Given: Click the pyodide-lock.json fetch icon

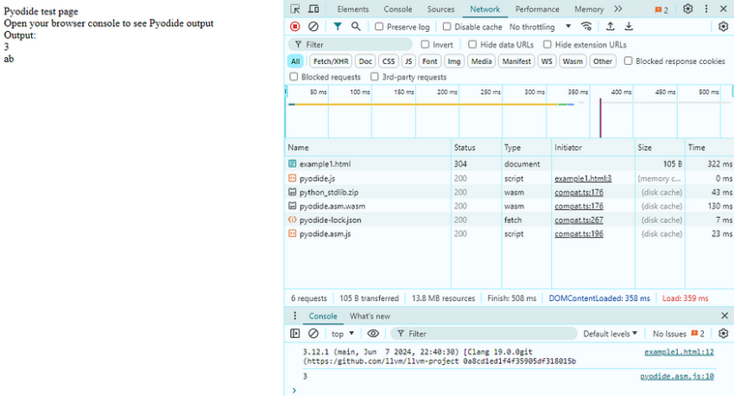Looking at the screenshot, I should tap(292, 220).
